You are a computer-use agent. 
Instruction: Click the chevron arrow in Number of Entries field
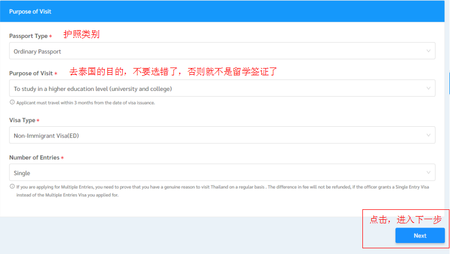[x=428, y=172]
